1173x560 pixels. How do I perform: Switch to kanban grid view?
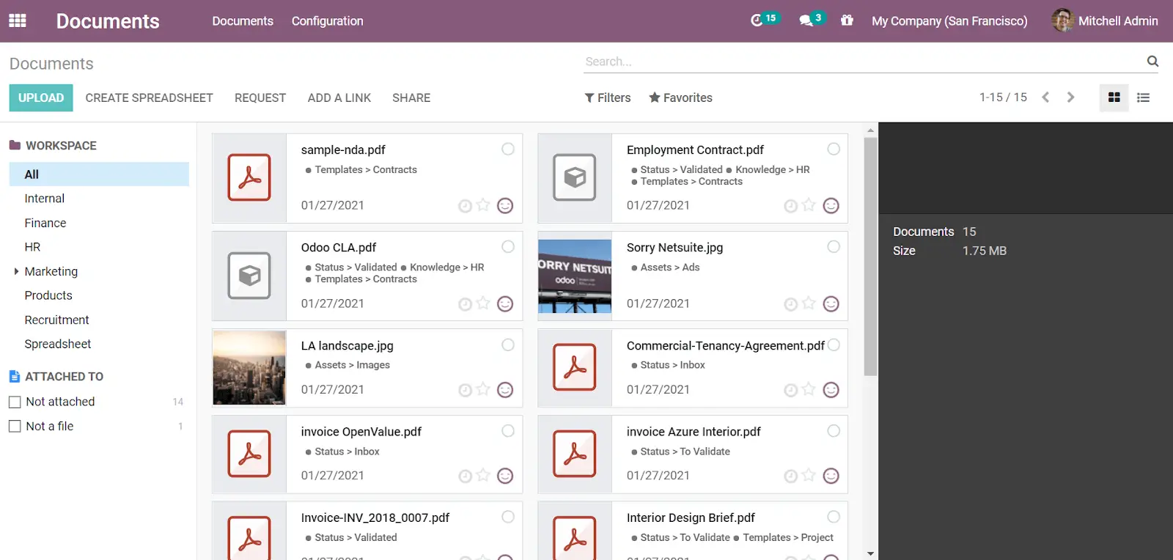(1114, 97)
